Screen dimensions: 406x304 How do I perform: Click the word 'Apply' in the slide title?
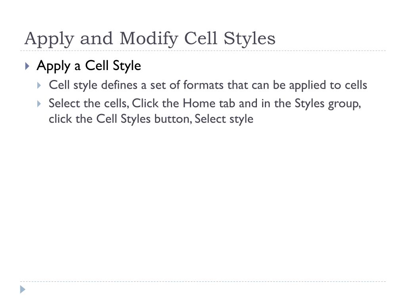[49, 39]
